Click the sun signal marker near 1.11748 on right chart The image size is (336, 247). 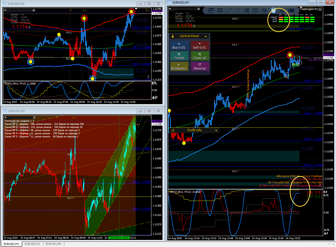click(x=290, y=55)
